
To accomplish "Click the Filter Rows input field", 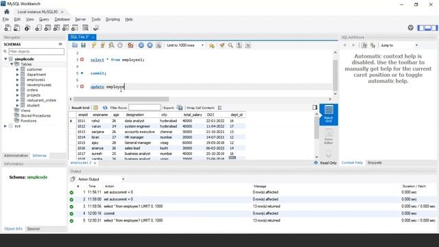I will coord(145,108).
